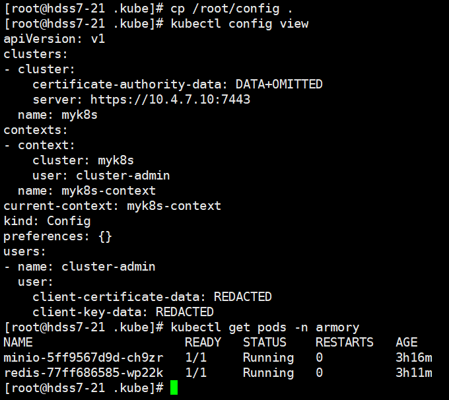449x400 pixels.
Task: Click the RESTARTS column header
Action: tap(344, 343)
